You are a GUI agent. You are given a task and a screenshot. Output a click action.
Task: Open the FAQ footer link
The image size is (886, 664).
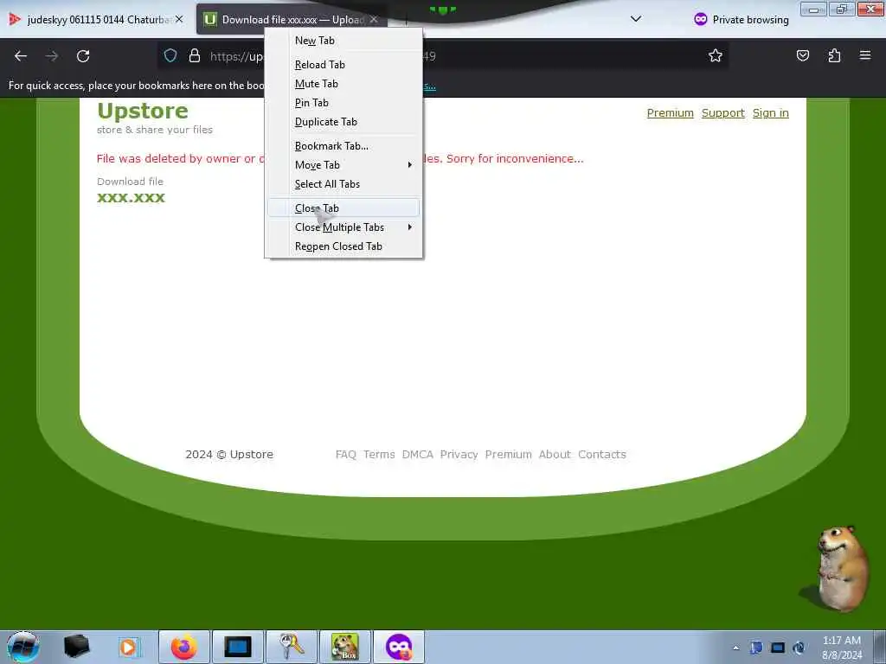(346, 455)
